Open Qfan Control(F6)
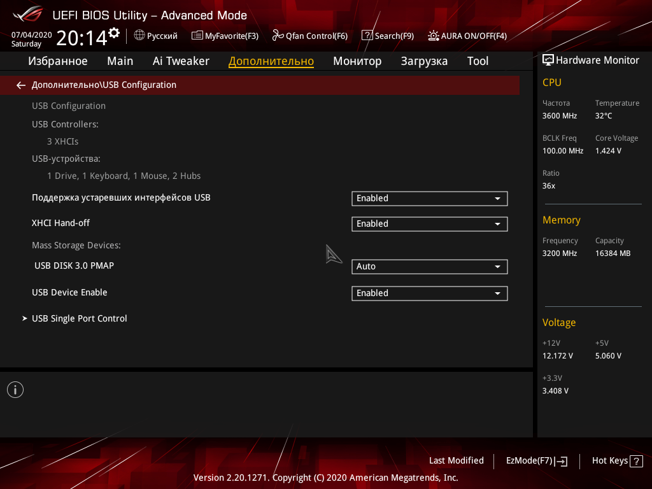This screenshot has width=652, height=489. click(x=310, y=36)
